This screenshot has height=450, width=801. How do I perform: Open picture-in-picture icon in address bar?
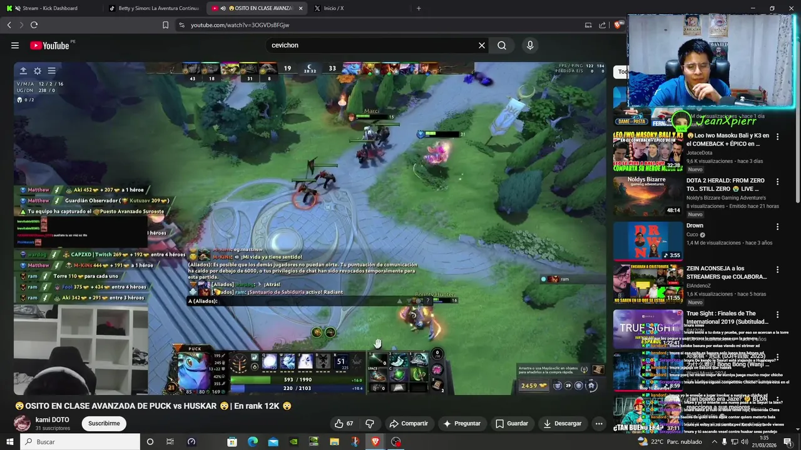tap(588, 25)
